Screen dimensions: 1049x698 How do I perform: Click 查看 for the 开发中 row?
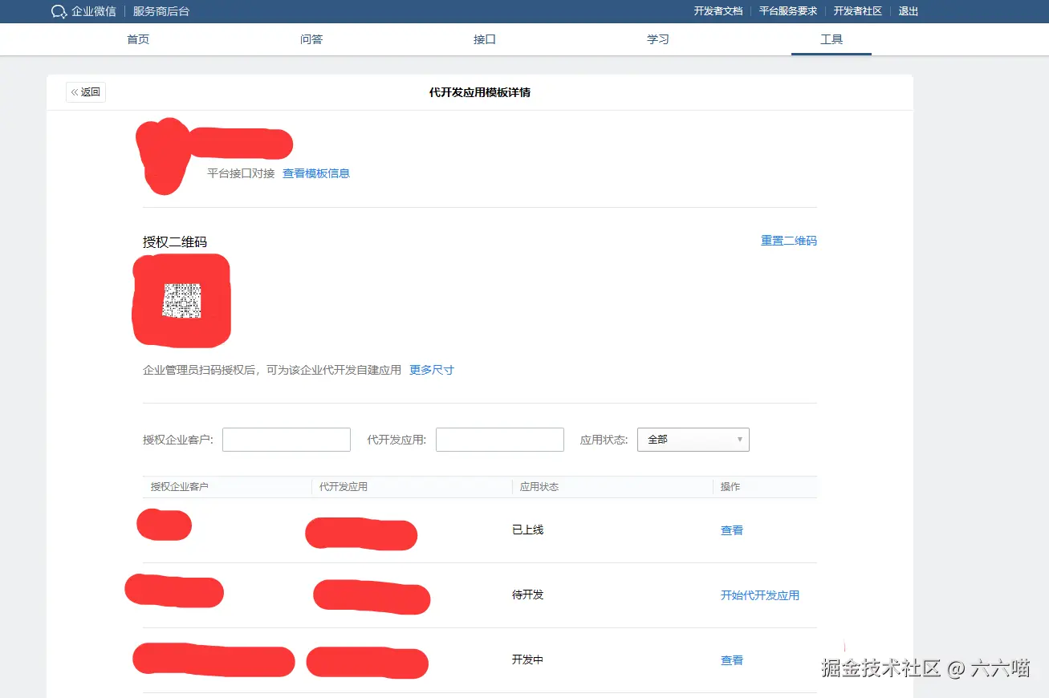[732, 660]
